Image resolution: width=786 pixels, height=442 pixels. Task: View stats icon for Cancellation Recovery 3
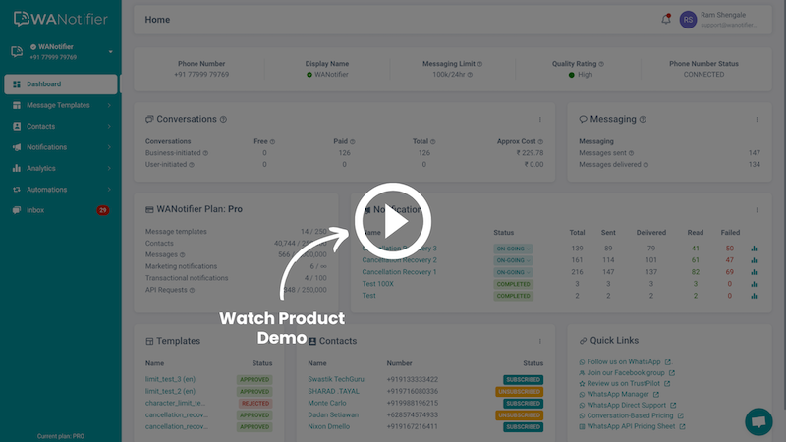(755, 249)
